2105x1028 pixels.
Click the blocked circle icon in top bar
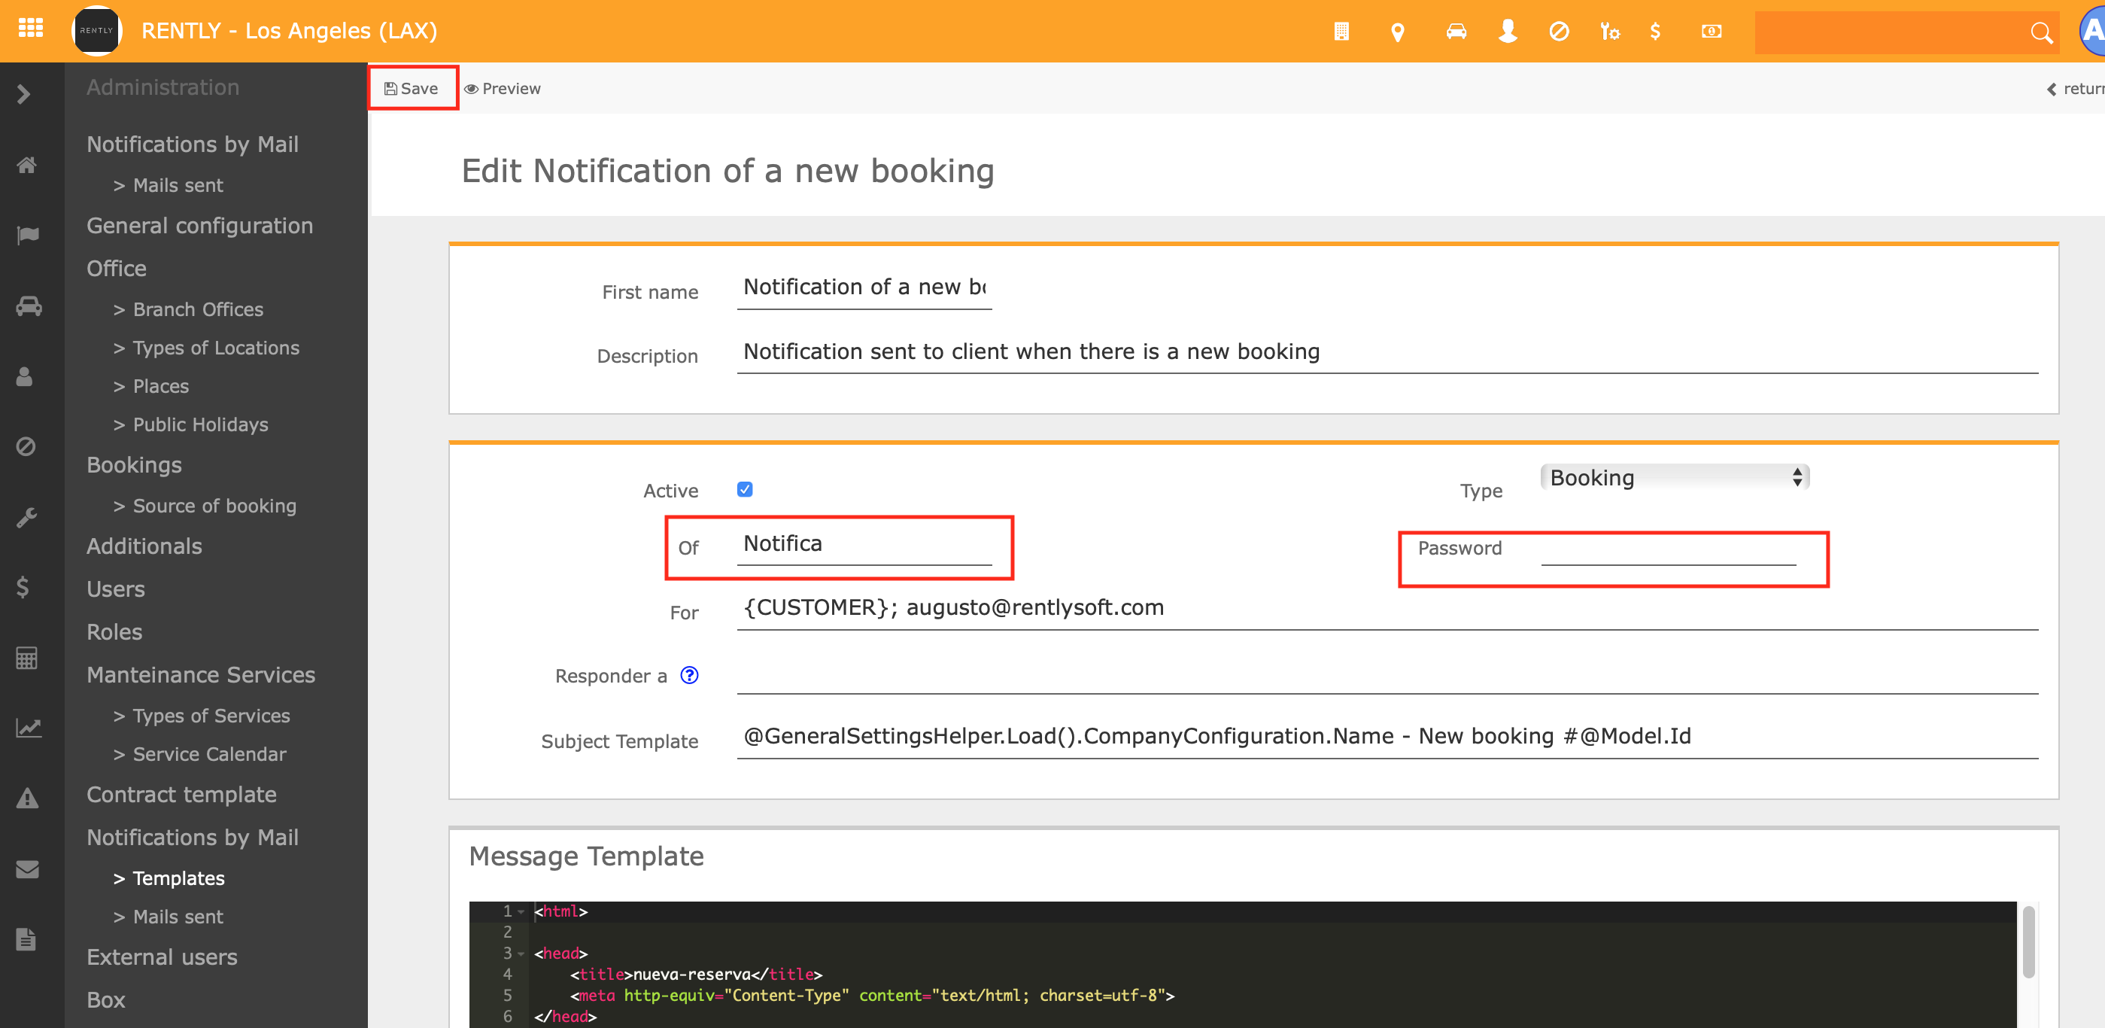[1558, 31]
